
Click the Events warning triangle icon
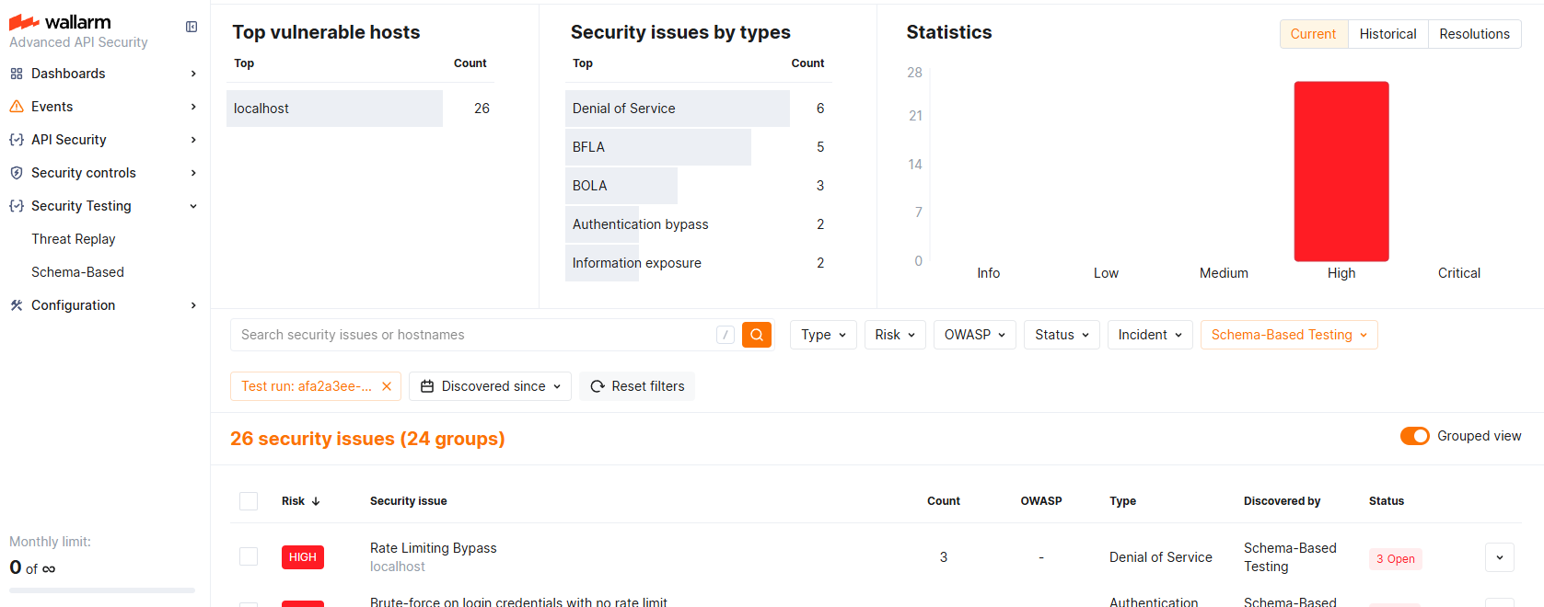[x=17, y=107]
